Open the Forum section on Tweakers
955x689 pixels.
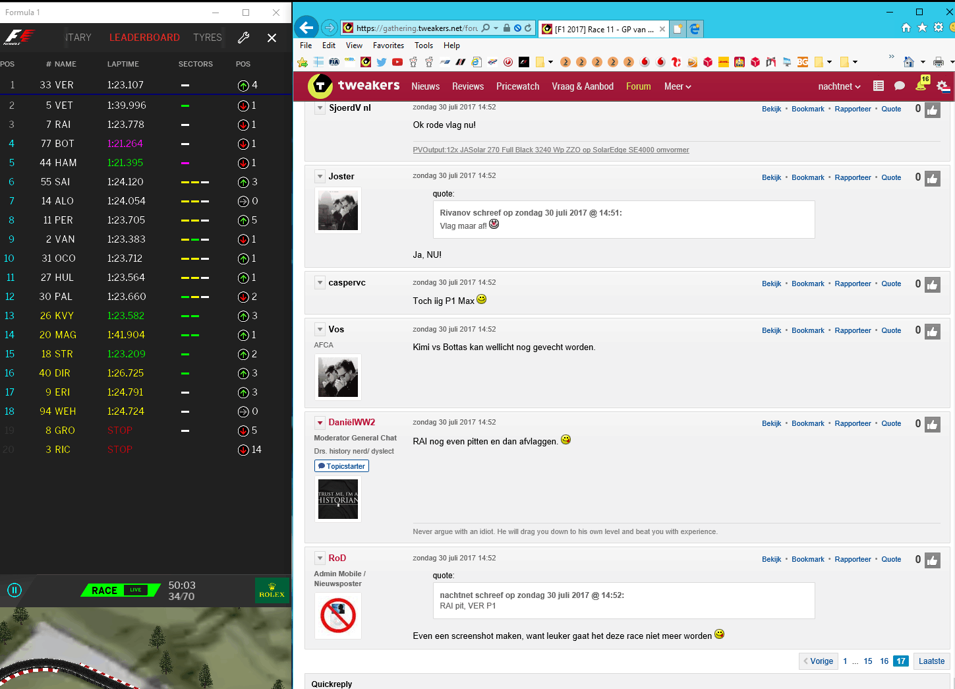[638, 86]
